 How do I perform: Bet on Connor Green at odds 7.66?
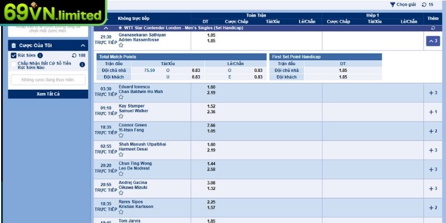pos(211,125)
